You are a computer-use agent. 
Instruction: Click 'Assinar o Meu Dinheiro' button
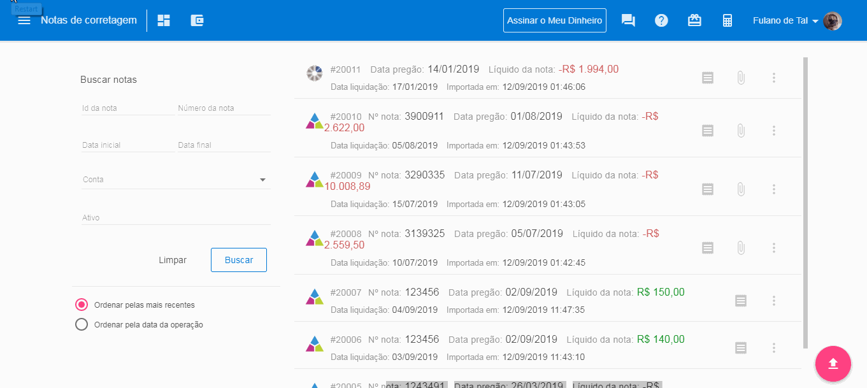[x=554, y=20]
